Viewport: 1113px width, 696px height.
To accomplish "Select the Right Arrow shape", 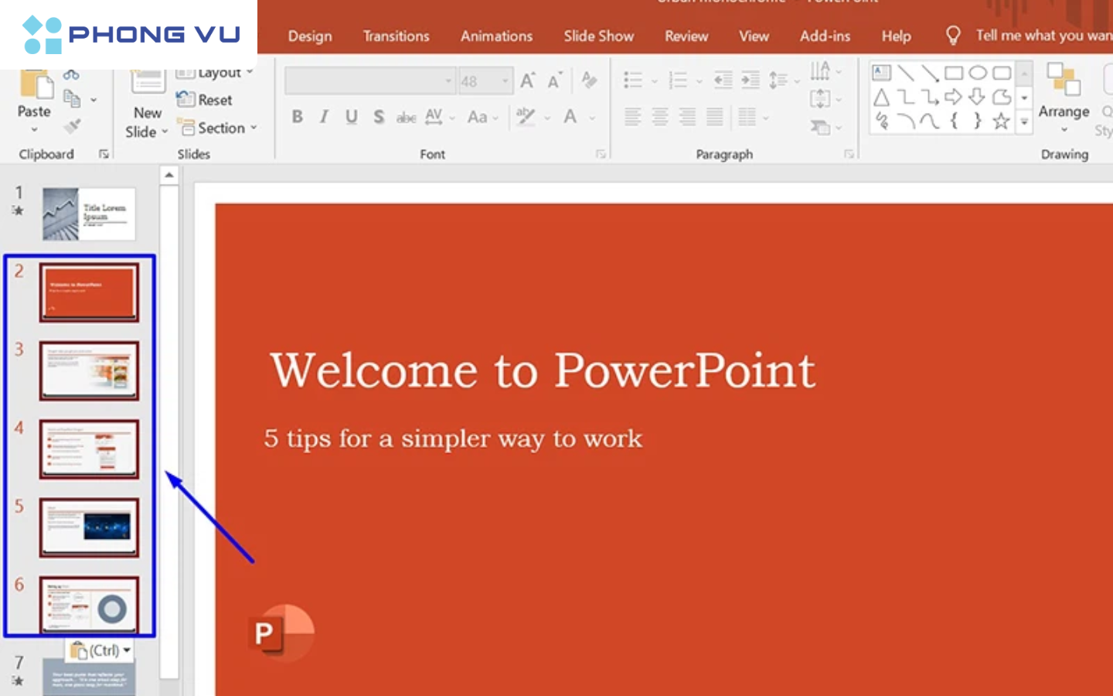I will [x=954, y=97].
